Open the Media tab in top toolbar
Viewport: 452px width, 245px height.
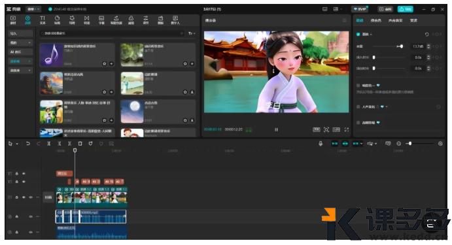coord(13,20)
